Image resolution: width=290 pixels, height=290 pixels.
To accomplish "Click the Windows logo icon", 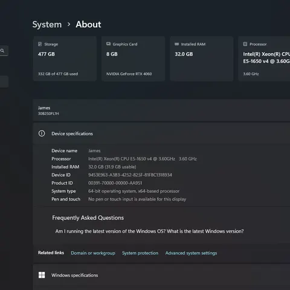I will (x=42, y=275).
